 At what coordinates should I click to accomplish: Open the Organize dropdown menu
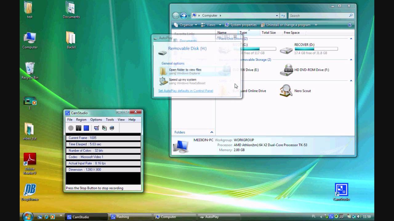click(x=186, y=25)
